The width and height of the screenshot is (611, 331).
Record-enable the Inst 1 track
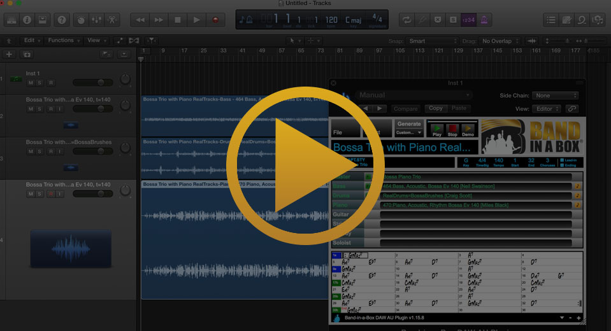click(51, 83)
